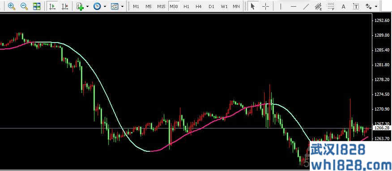Viewport: 392px width, 171px height.
Task: Select the Fibonacci retracement tool
Action: point(331,7)
